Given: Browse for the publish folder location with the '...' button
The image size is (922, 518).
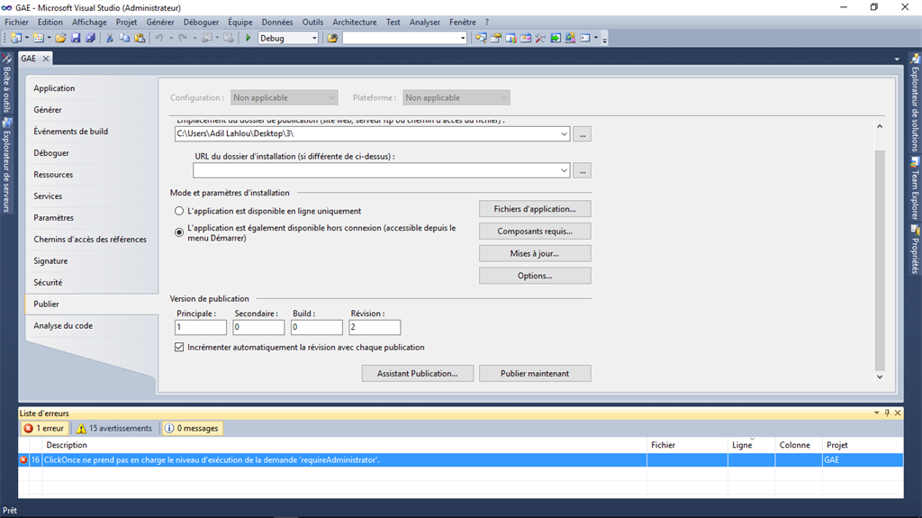Looking at the screenshot, I should pos(583,134).
